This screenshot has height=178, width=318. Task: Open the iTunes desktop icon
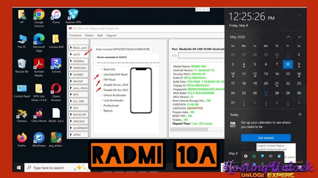[56, 16]
